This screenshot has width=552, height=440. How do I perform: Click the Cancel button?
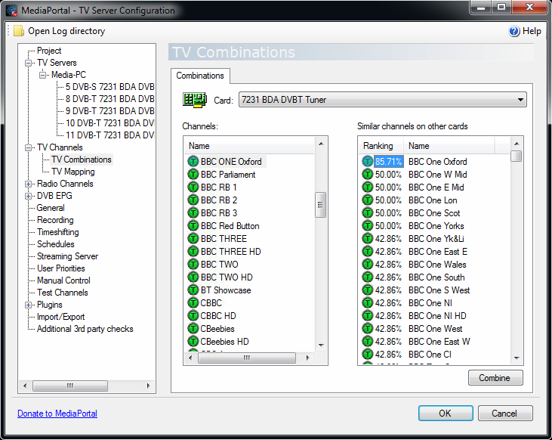tap(505, 414)
